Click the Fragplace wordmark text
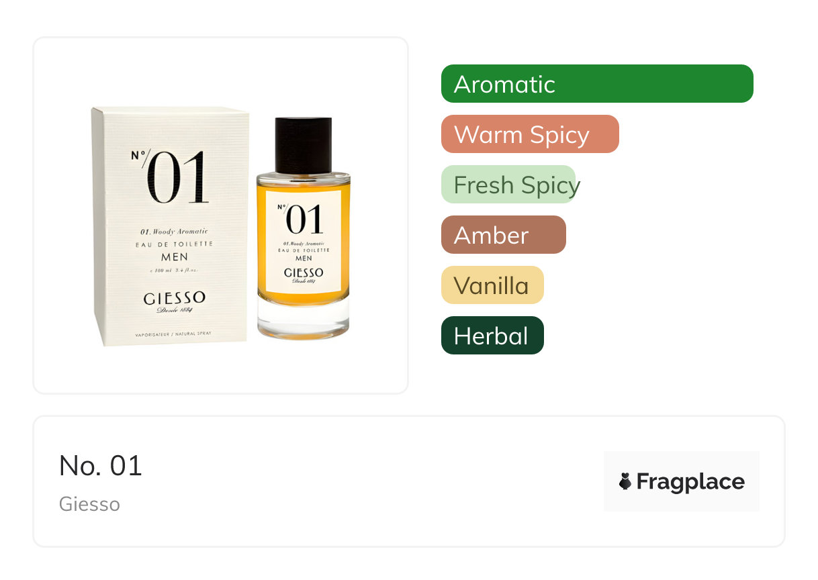The width and height of the screenshot is (818, 580). [x=690, y=482]
